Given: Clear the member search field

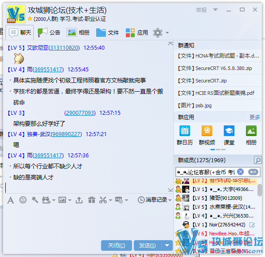Looking at the screenshot, I should [240, 172].
